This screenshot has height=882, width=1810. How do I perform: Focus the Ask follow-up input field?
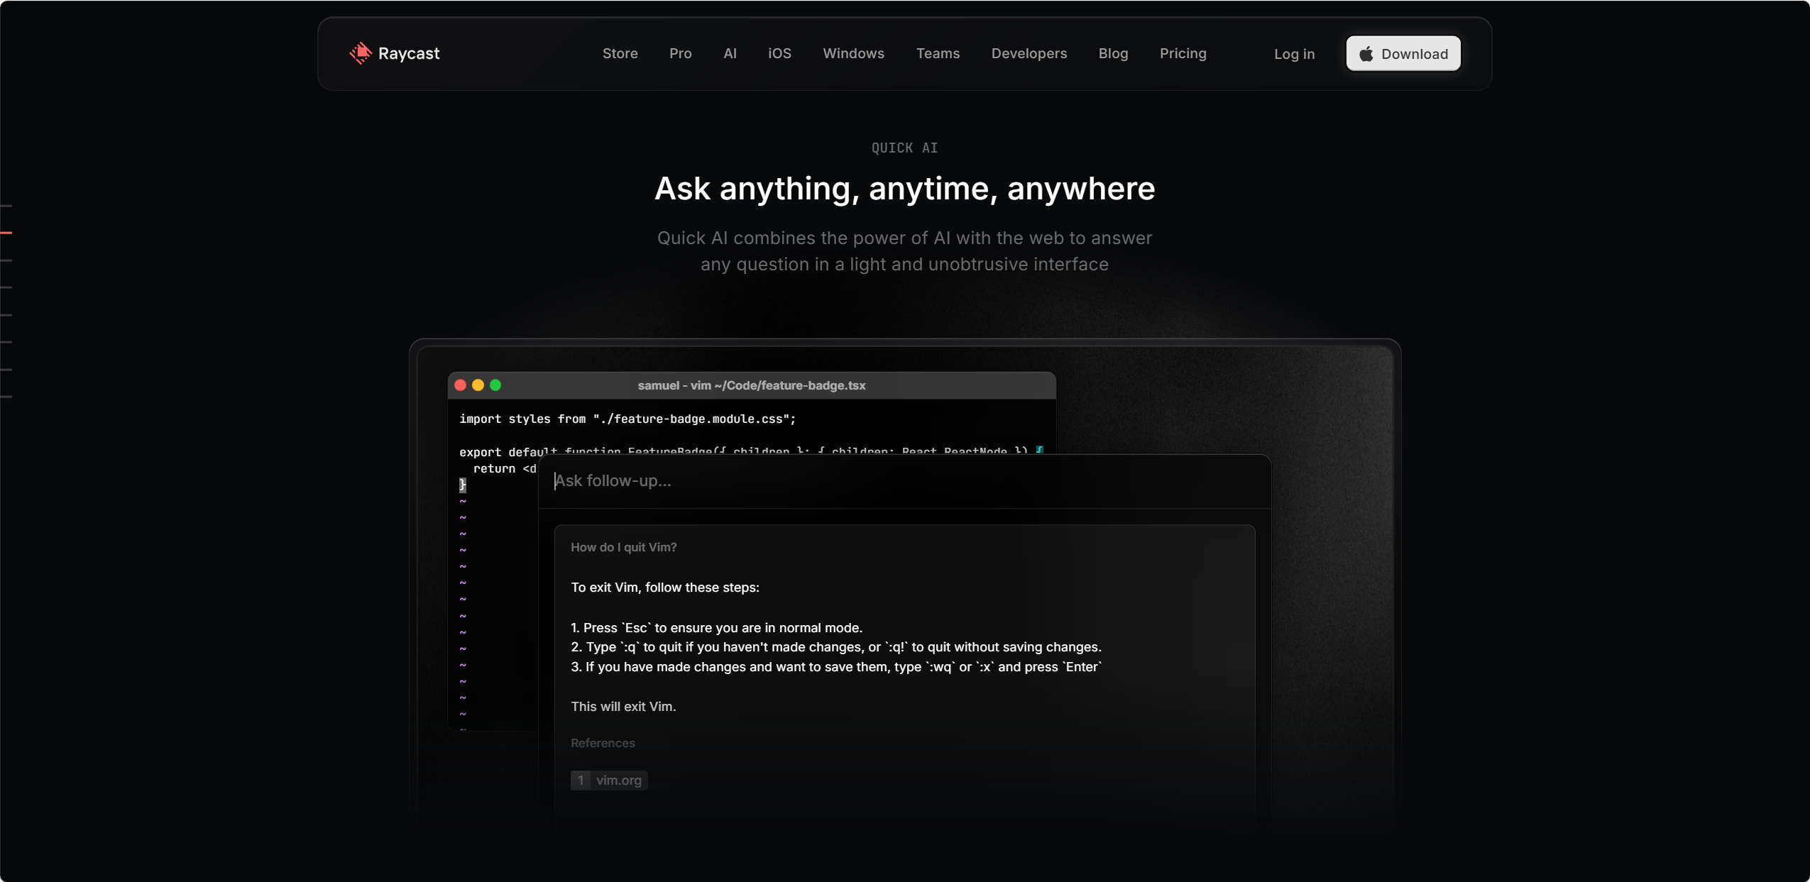(x=904, y=481)
